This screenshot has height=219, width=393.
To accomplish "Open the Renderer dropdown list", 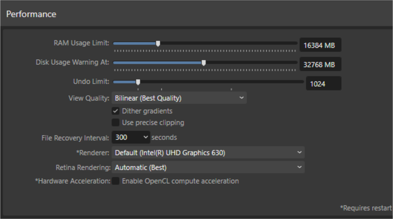I will tap(208, 153).
